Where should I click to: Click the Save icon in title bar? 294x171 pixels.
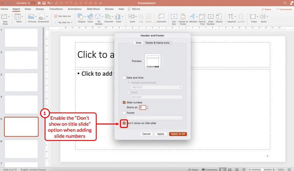click(44, 3)
